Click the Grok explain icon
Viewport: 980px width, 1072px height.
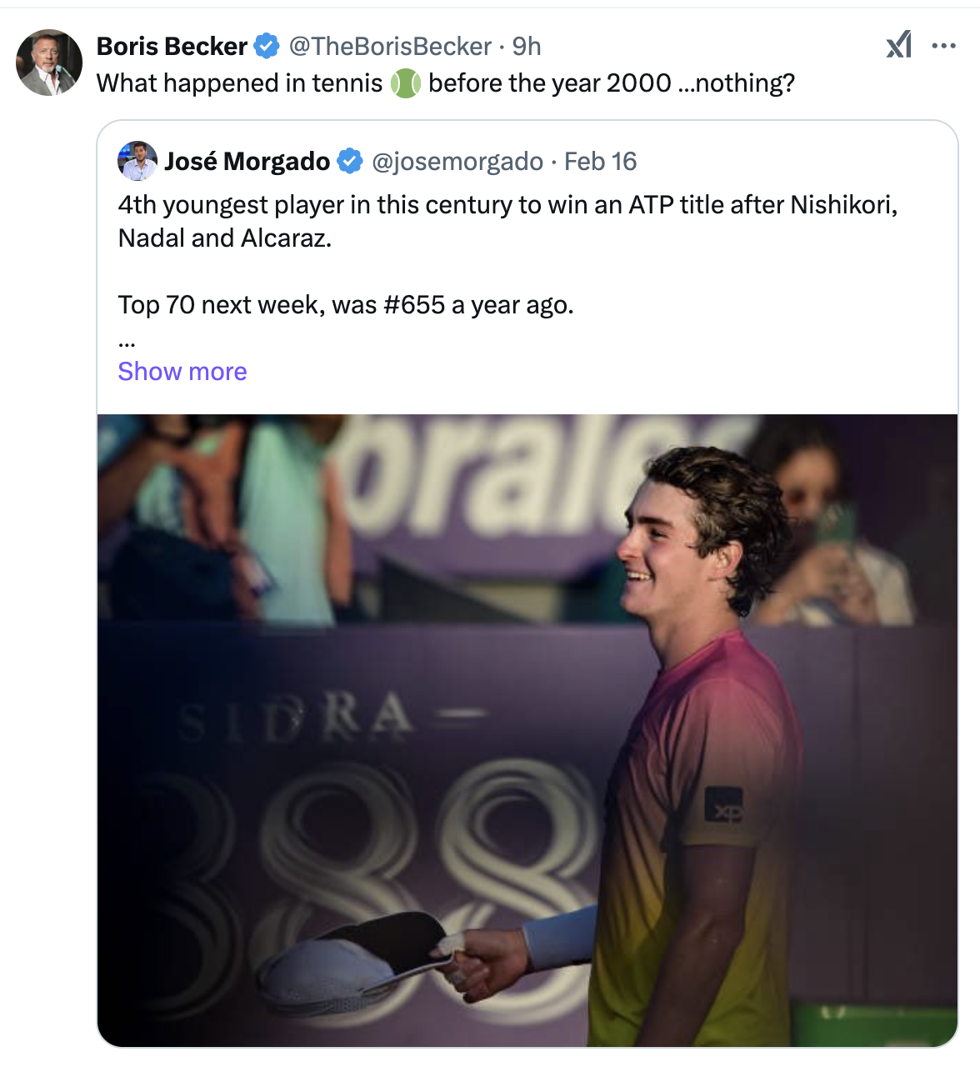pyautogui.click(x=898, y=45)
